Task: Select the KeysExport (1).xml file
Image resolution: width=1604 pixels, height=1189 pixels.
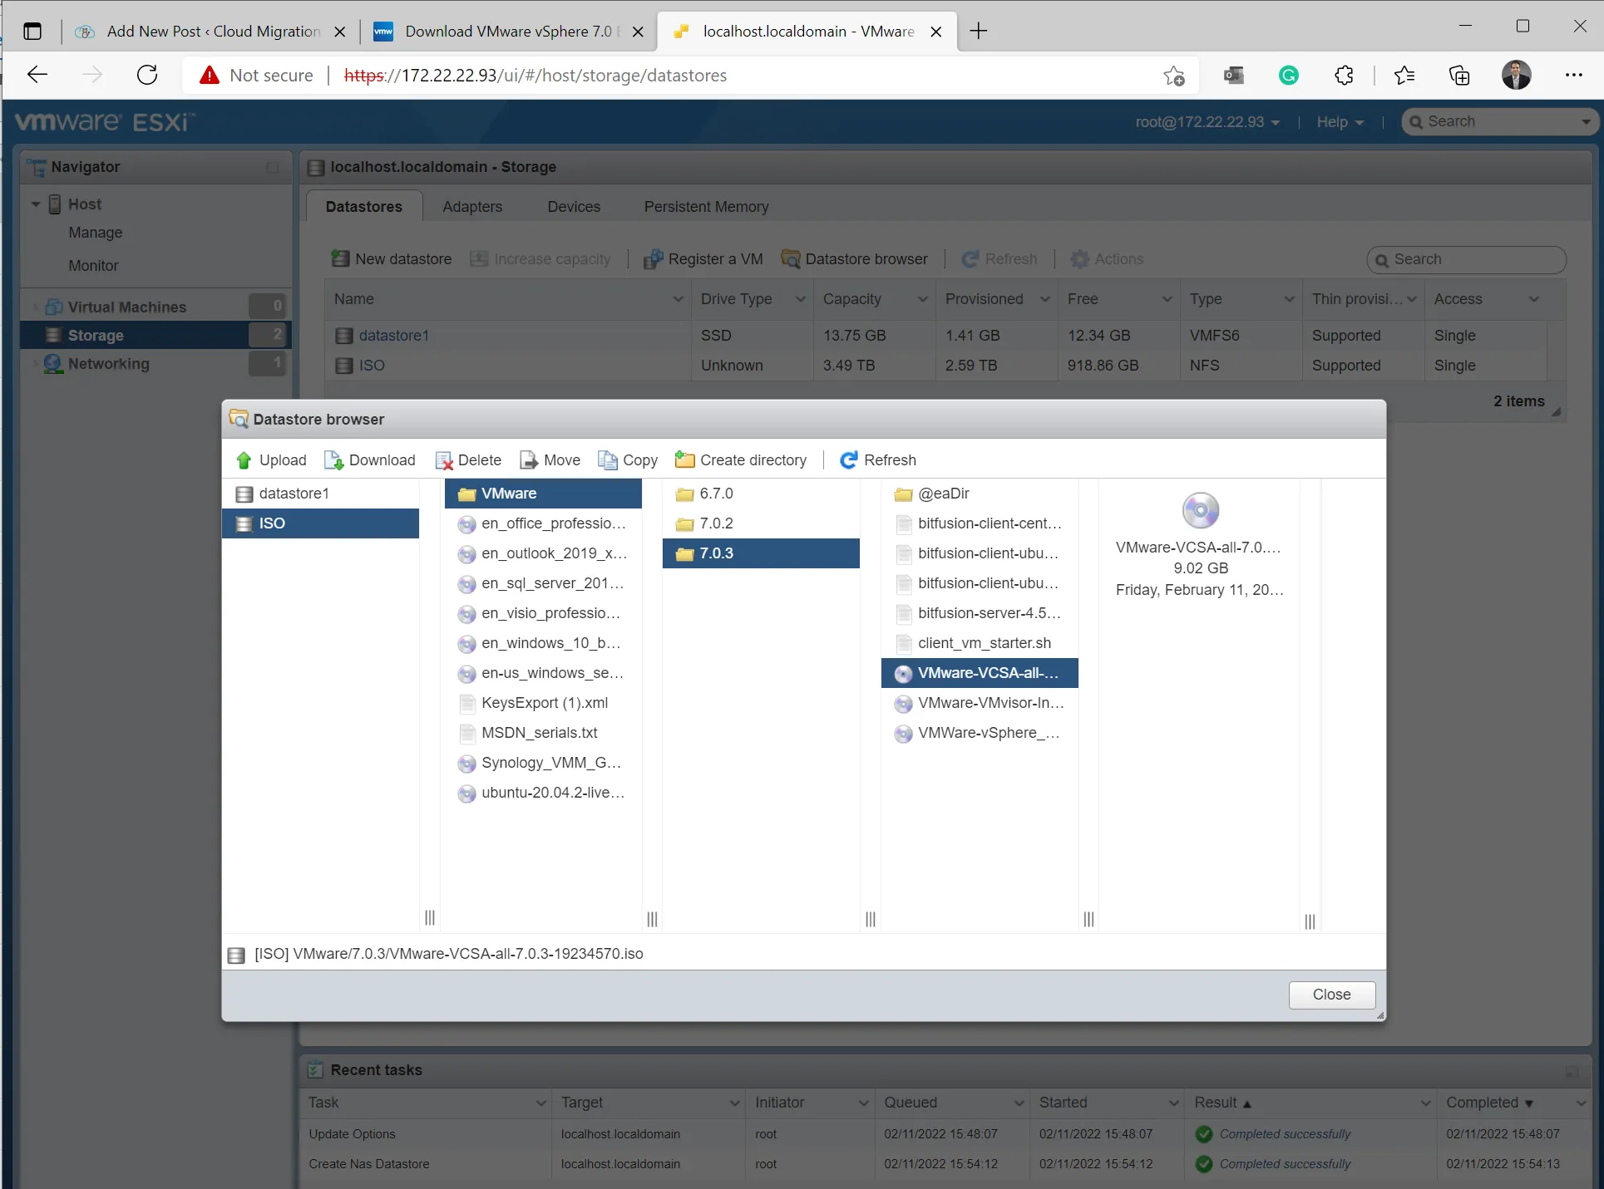Action: (543, 703)
